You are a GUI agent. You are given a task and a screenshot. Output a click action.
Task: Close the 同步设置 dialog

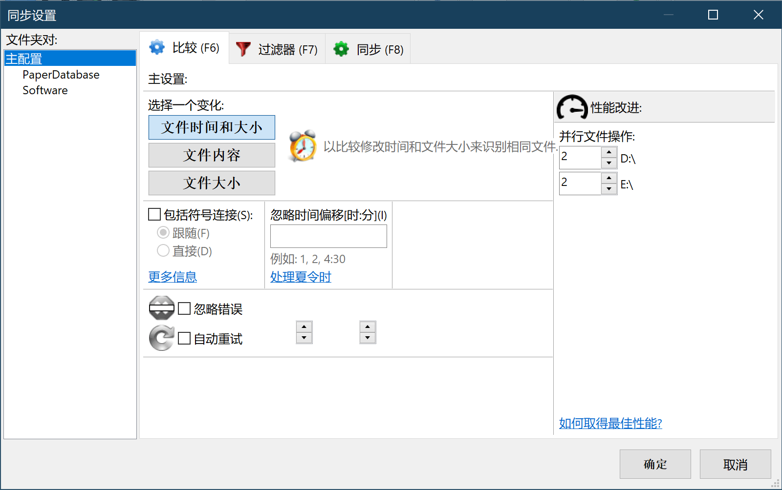[759, 15]
